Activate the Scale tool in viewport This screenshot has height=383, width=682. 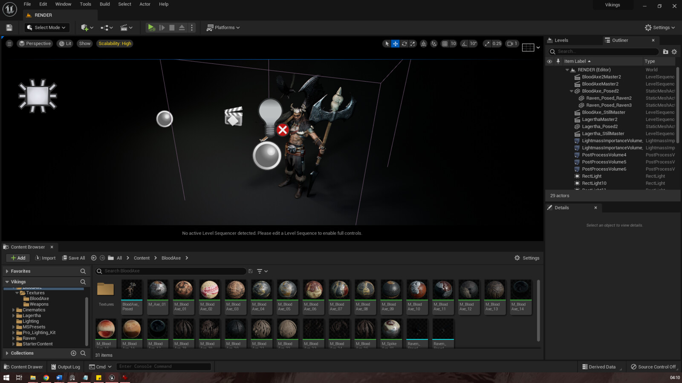click(x=413, y=43)
